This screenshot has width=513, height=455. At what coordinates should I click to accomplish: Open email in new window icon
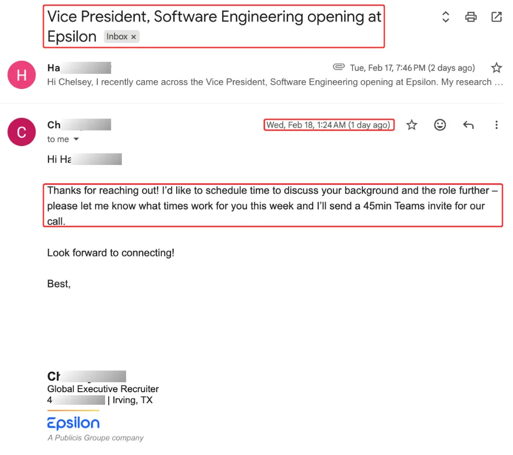[x=496, y=17]
